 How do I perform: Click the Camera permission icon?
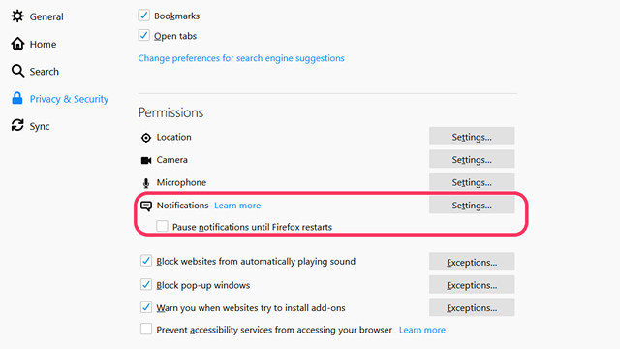click(146, 160)
